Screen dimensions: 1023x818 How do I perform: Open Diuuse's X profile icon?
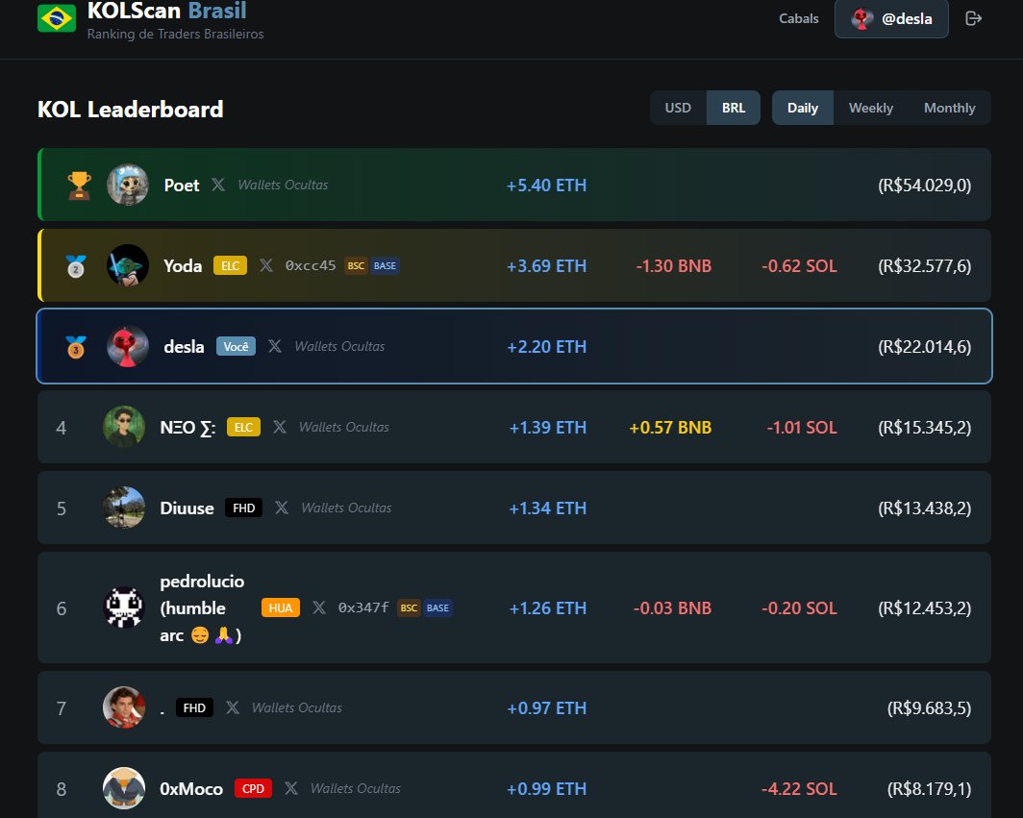tap(282, 508)
